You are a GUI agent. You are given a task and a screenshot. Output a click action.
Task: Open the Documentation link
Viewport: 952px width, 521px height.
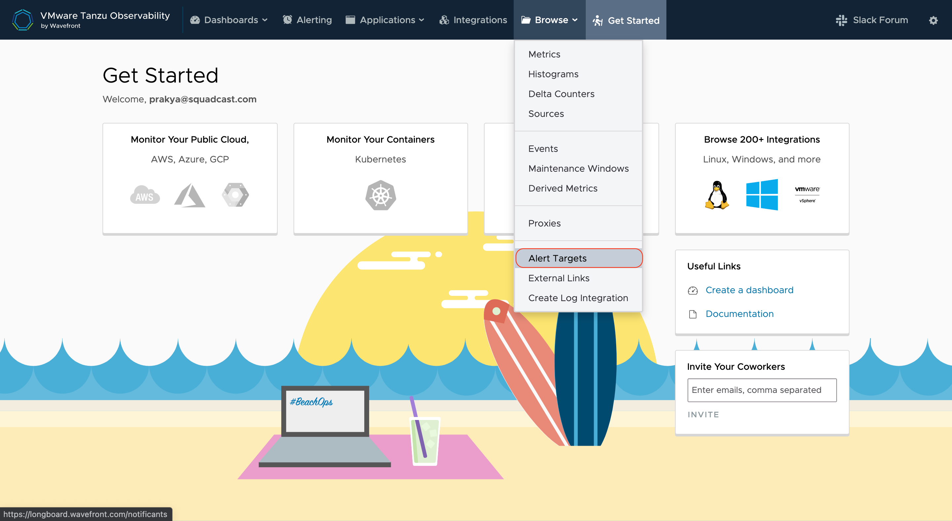(739, 314)
